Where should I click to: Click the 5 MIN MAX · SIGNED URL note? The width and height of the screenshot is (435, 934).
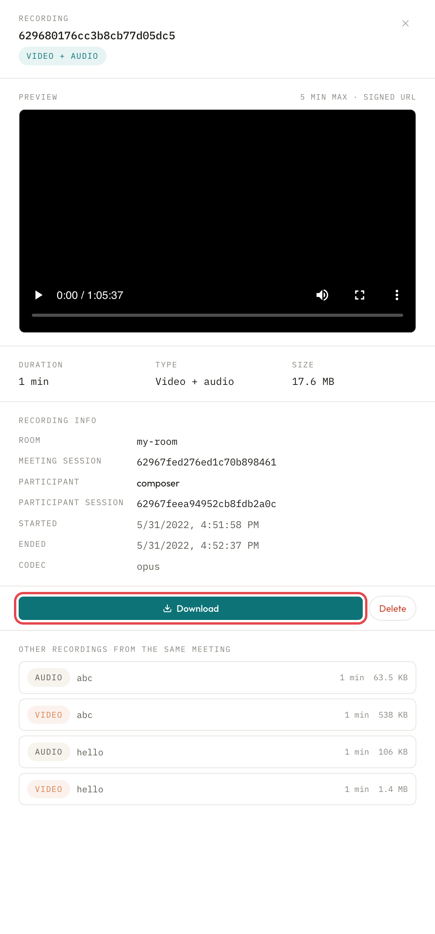pos(358,97)
